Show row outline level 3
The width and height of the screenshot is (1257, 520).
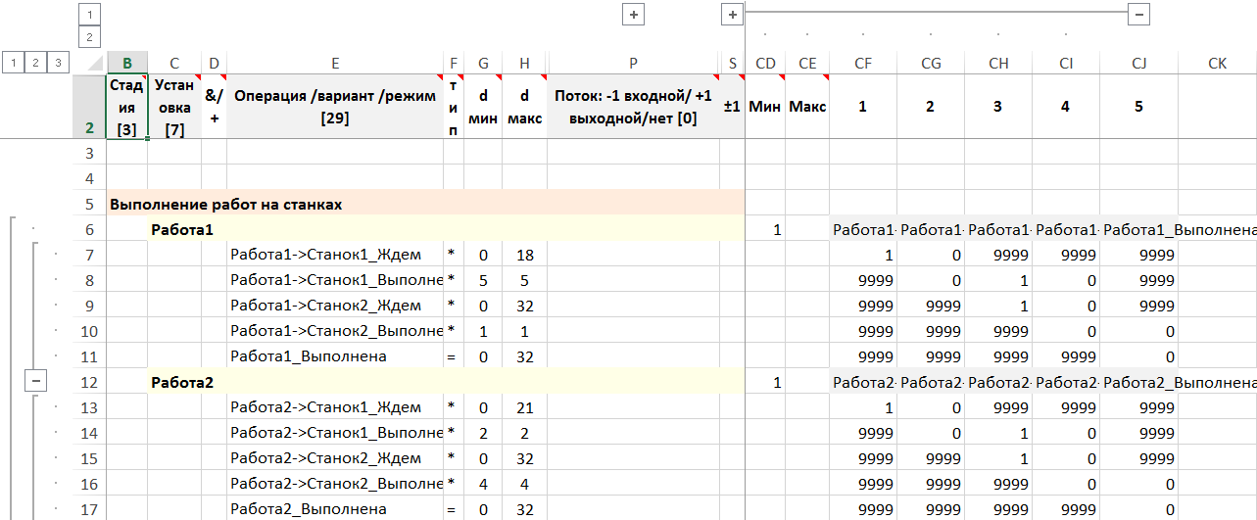click(59, 63)
